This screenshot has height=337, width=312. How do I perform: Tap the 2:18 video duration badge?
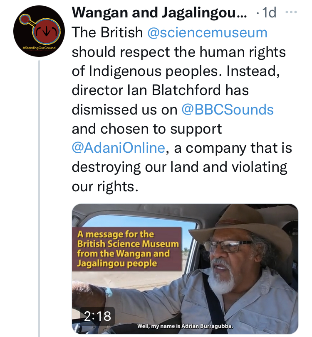98,316
